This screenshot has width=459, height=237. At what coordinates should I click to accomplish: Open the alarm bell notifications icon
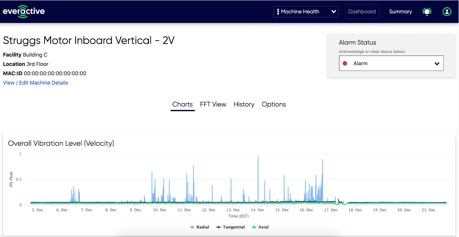click(x=427, y=11)
